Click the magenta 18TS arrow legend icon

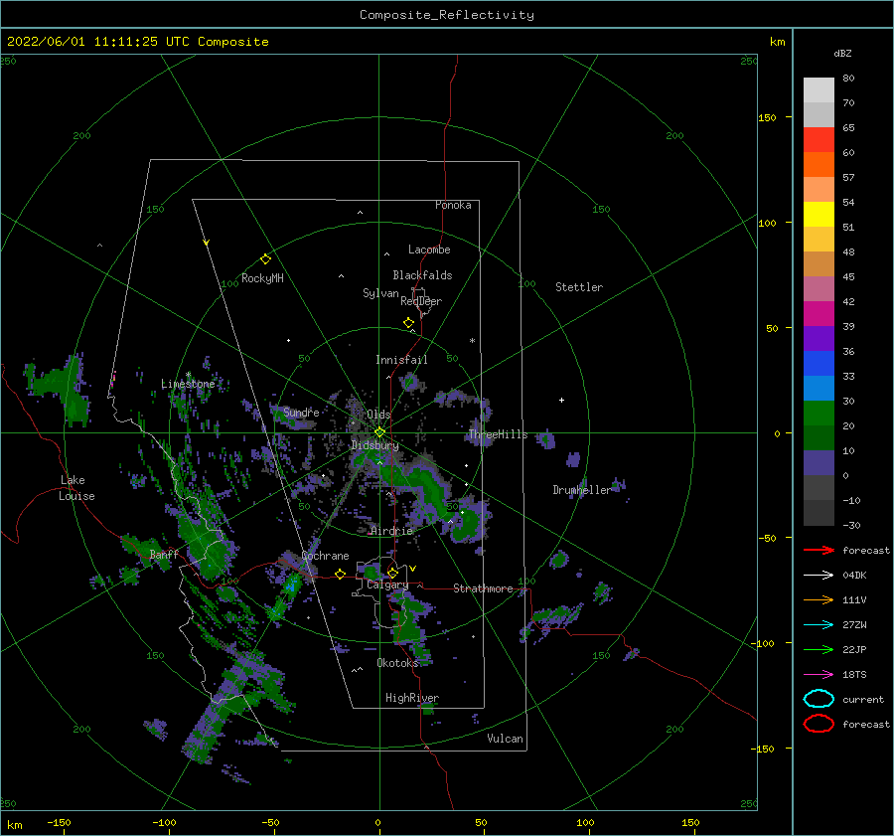(819, 675)
